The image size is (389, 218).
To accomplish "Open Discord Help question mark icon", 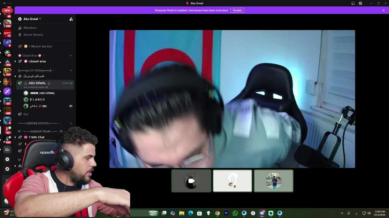I will point(360,3).
